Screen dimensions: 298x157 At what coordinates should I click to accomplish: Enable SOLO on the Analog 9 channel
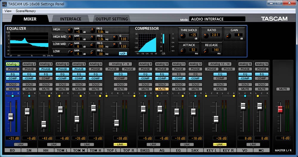(x=145, y=84)
